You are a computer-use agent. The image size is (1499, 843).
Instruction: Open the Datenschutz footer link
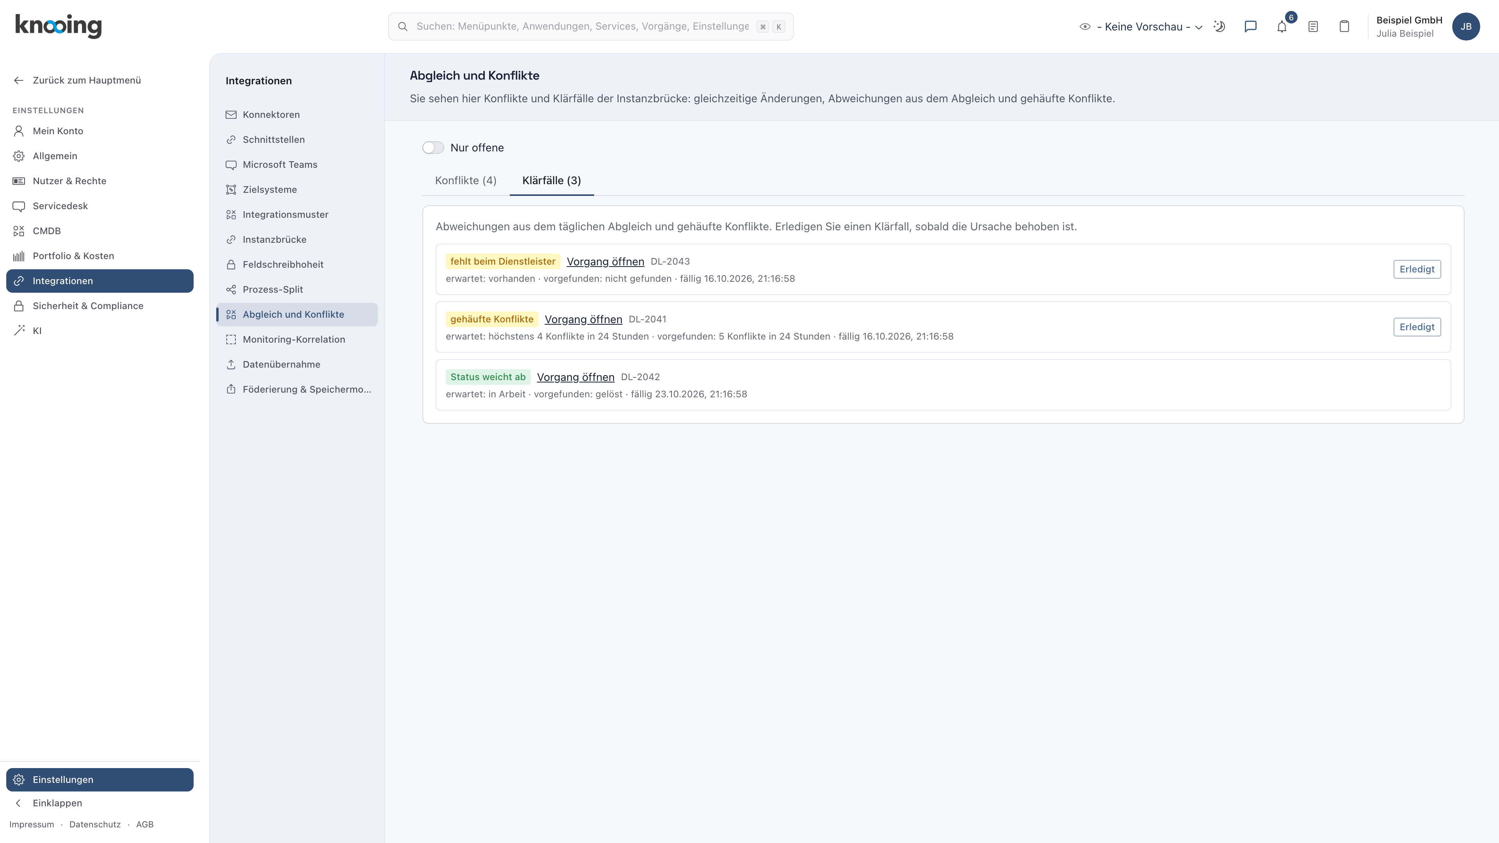click(95, 824)
